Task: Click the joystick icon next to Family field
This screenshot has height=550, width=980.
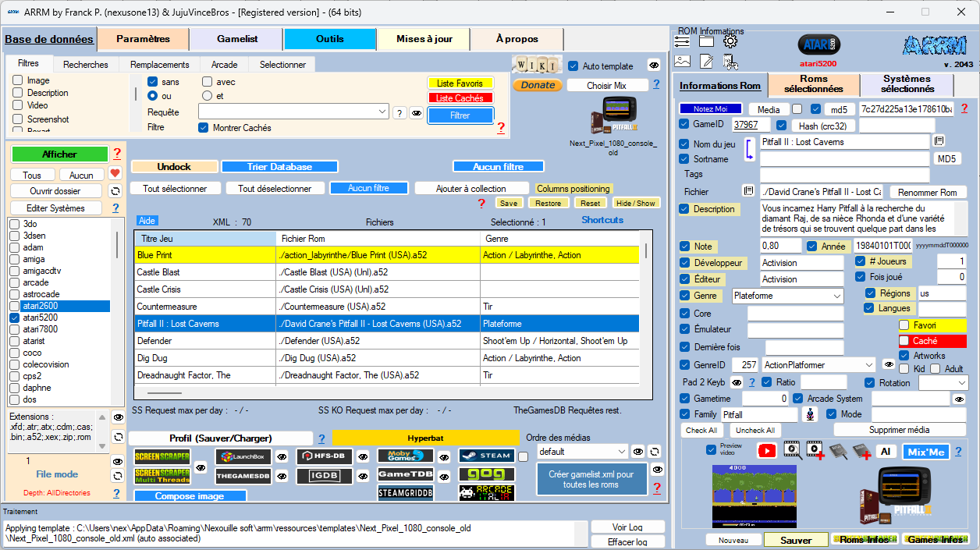Action: click(x=811, y=414)
